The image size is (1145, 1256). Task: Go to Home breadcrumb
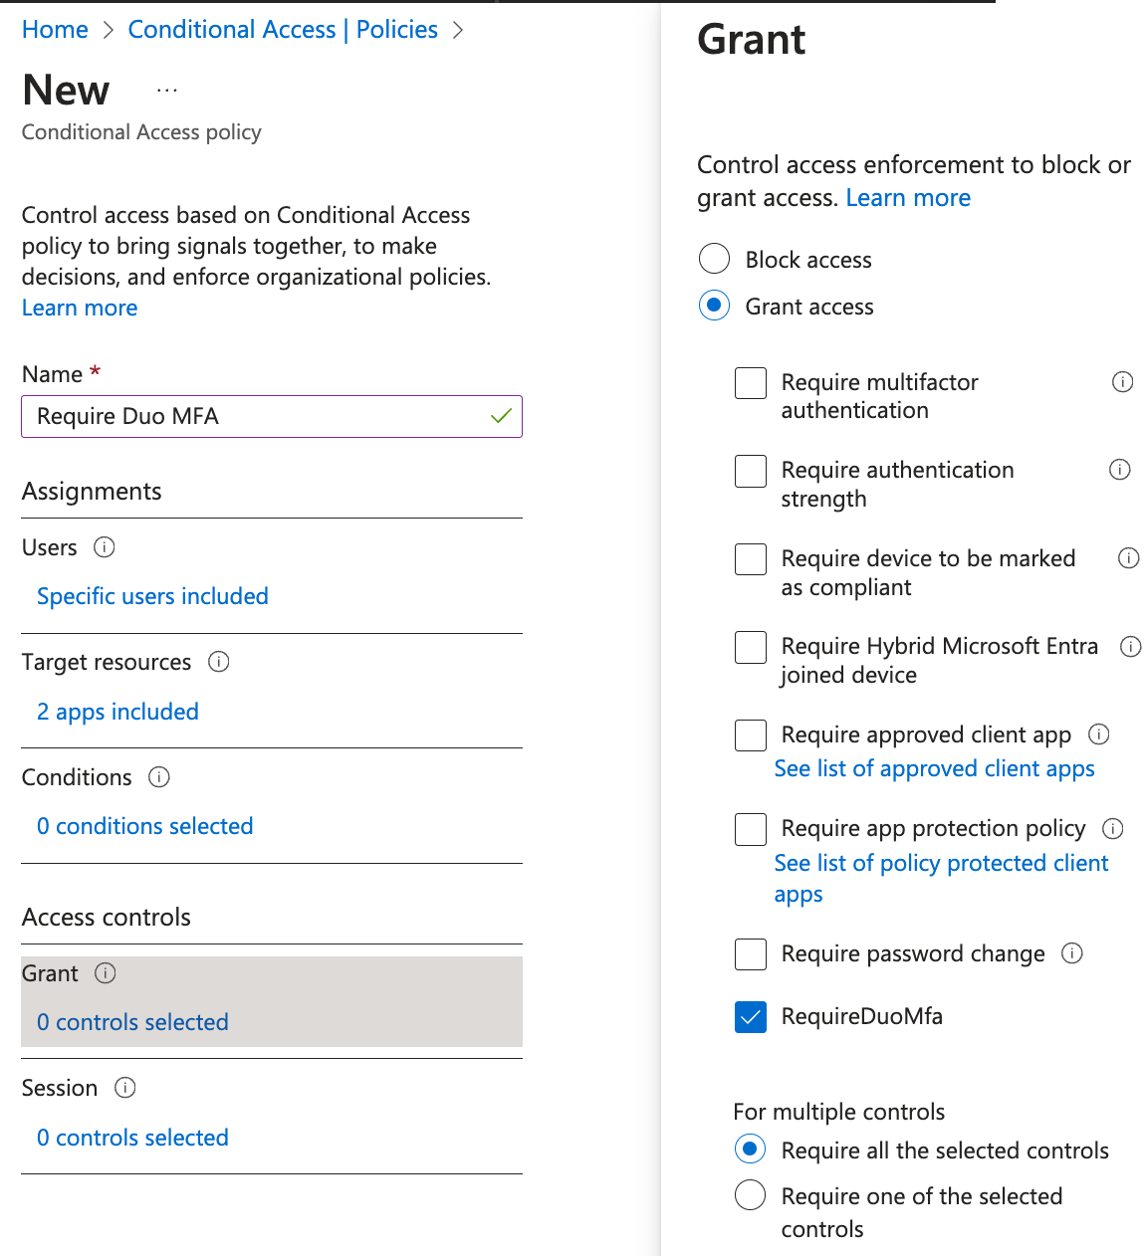click(x=55, y=30)
